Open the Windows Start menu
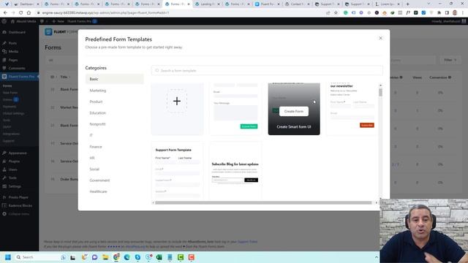 coord(8,257)
